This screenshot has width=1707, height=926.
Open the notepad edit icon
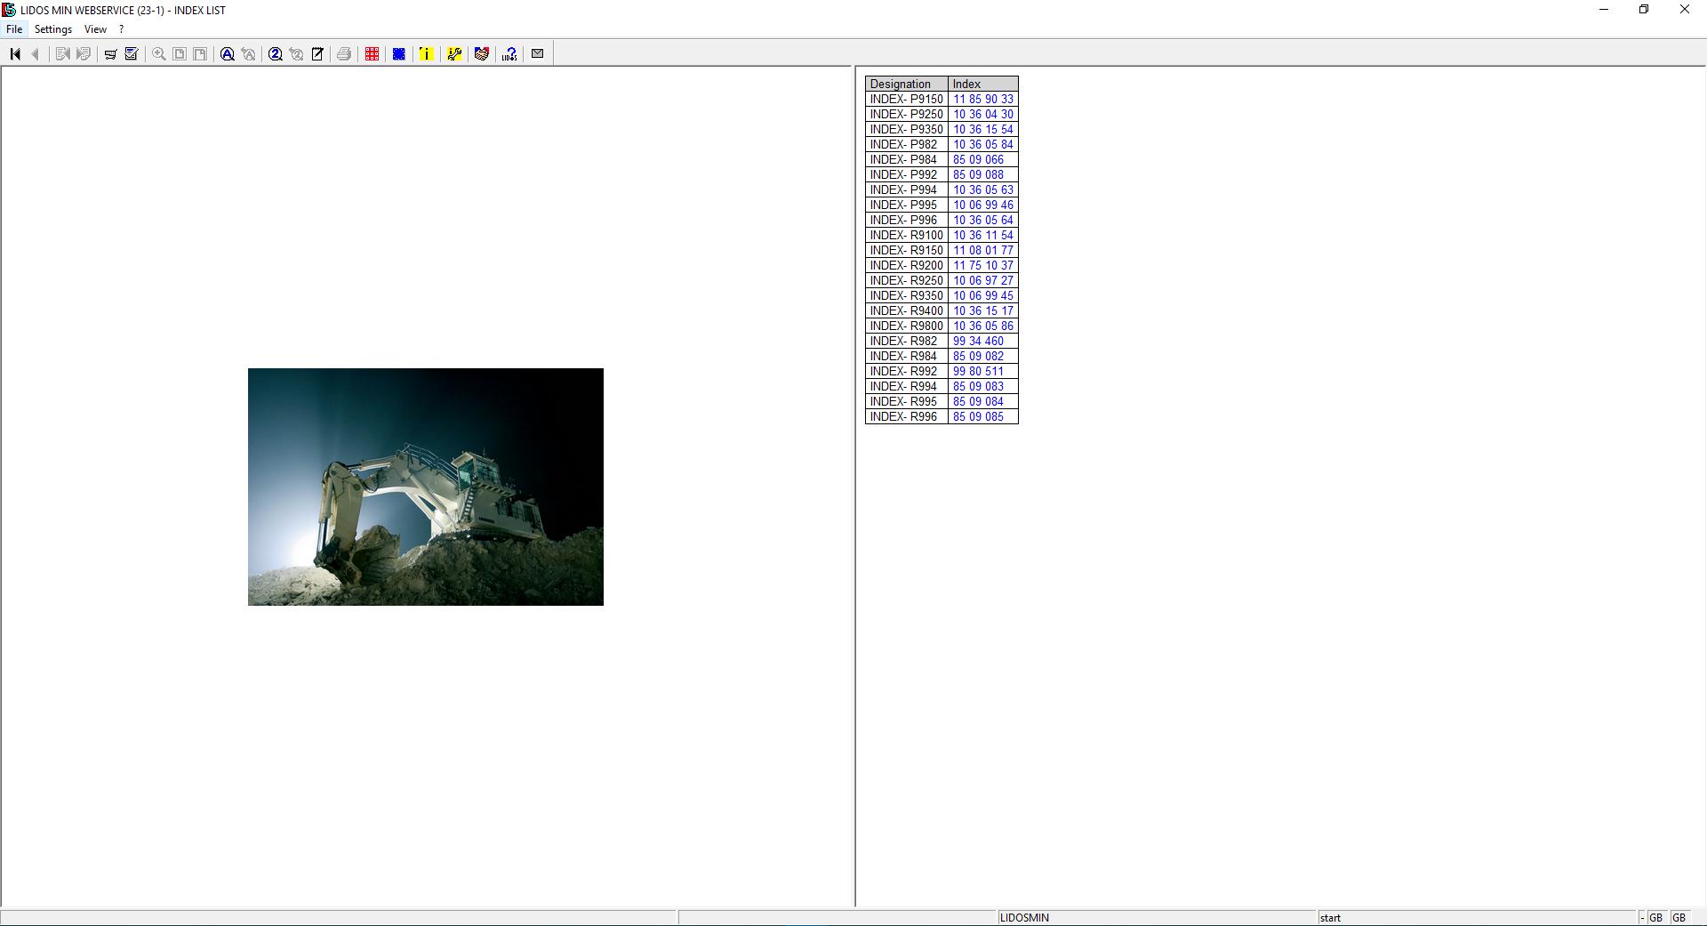tap(317, 54)
